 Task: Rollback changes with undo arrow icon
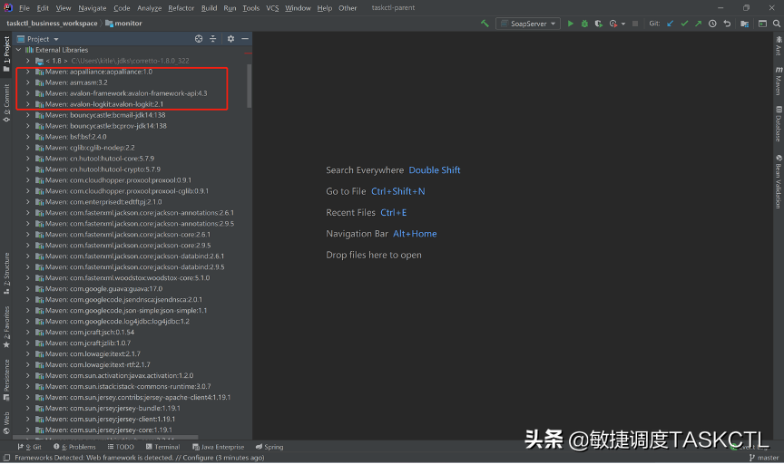coord(727,24)
